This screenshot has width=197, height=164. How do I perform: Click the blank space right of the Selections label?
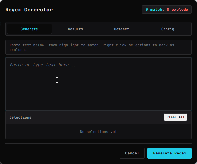98,117
